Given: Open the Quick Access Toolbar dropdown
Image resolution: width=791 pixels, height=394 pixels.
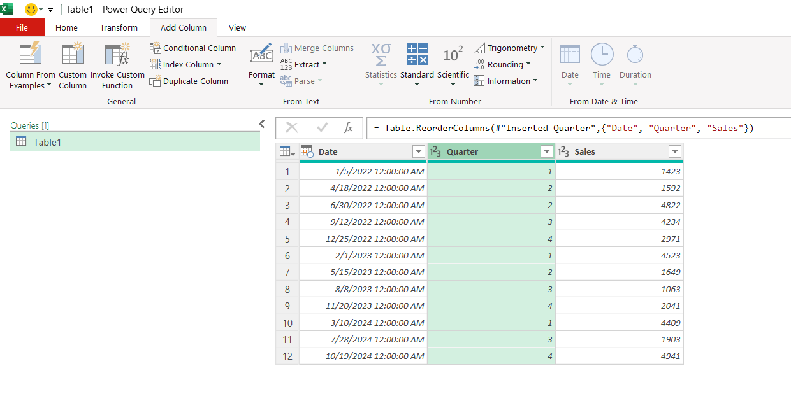Looking at the screenshot, I should tap(50, 10).
